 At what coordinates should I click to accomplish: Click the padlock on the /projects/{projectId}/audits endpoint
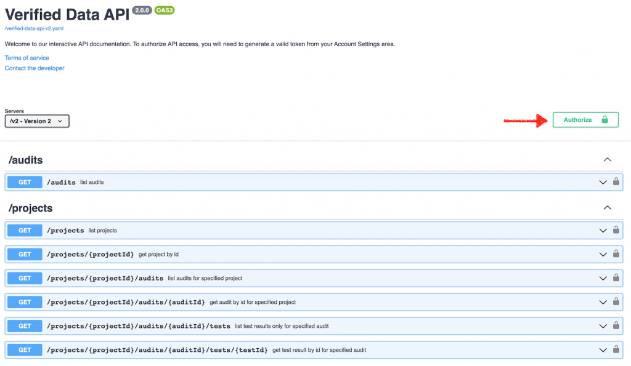point(616,278)
